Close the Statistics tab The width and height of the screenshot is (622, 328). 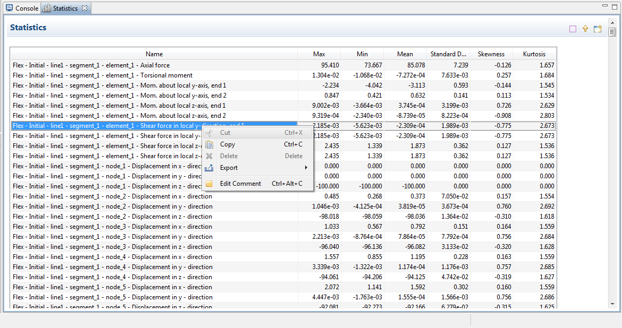click(85, 8)
